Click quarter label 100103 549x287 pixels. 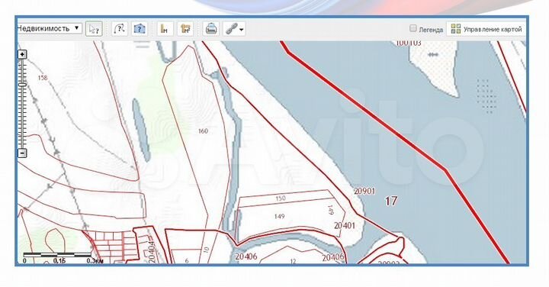pyautogui.click(x=408, y=43)
